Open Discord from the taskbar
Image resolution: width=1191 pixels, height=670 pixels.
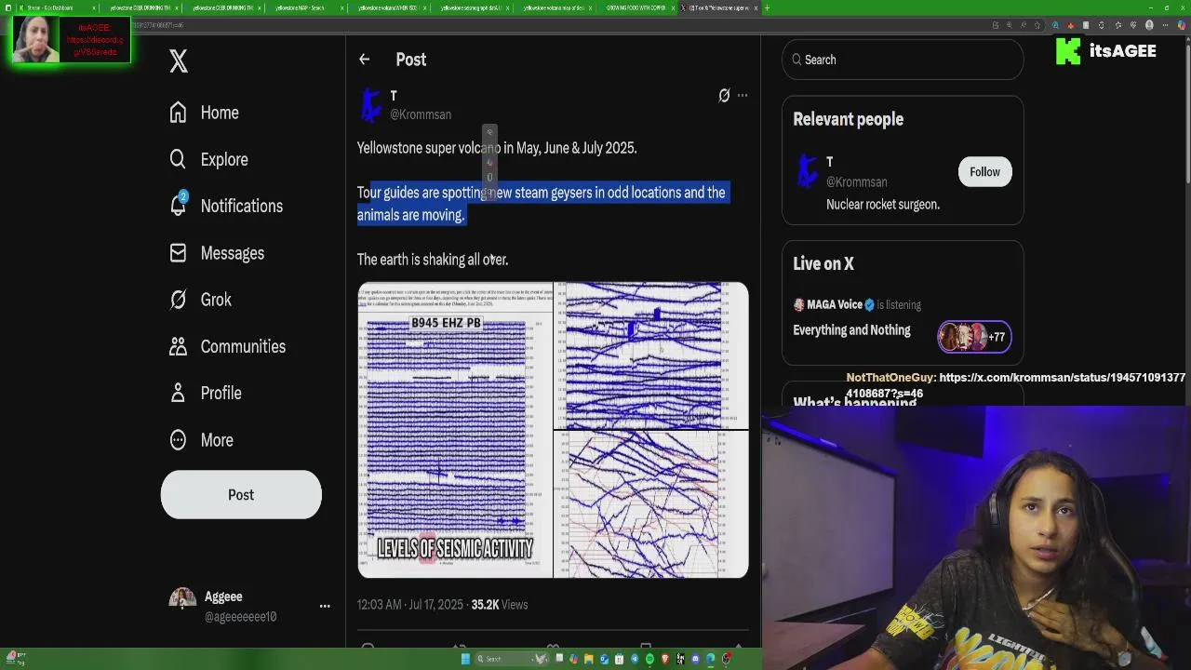695,659
